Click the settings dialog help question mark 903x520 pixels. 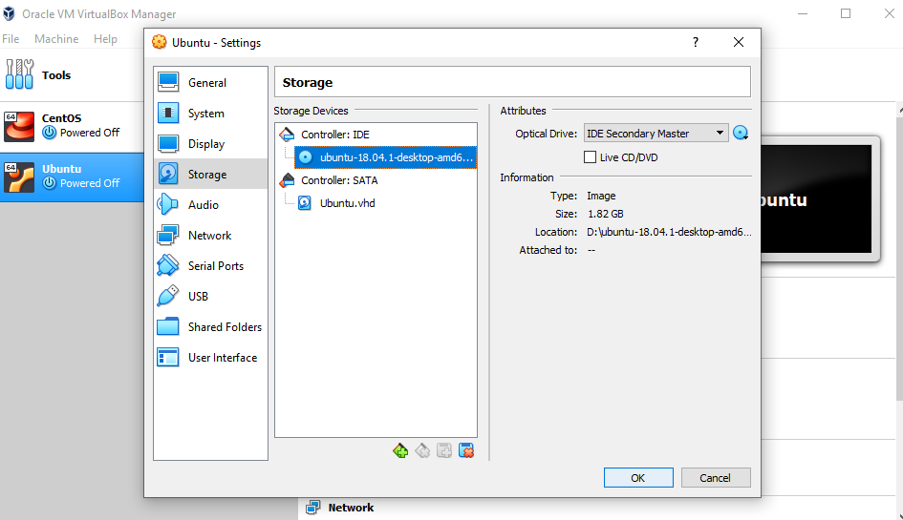tap(696, 42)
